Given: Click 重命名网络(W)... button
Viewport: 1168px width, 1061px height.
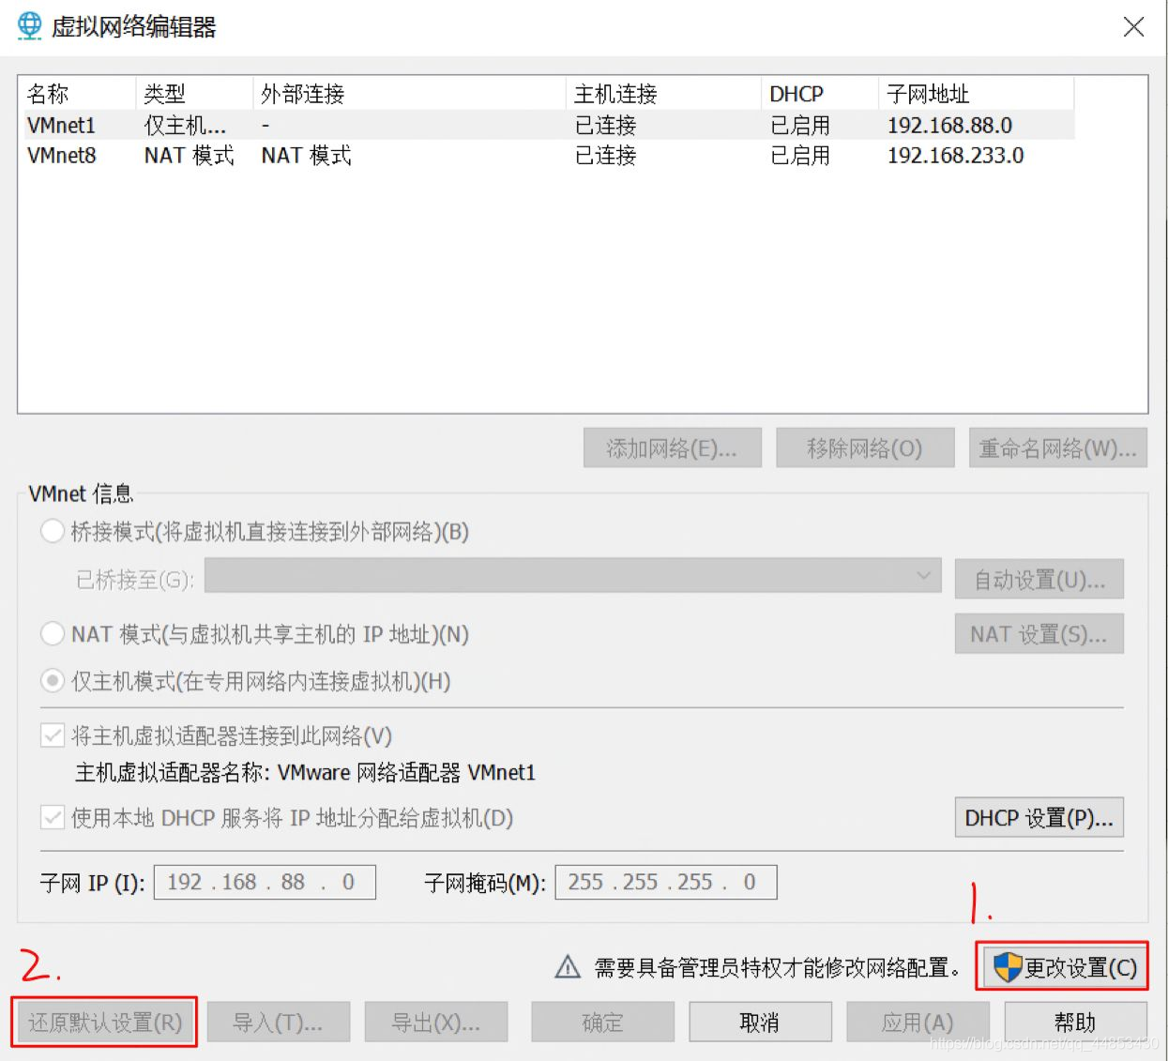Looking at the screenshot, I should pos(1058,448).
